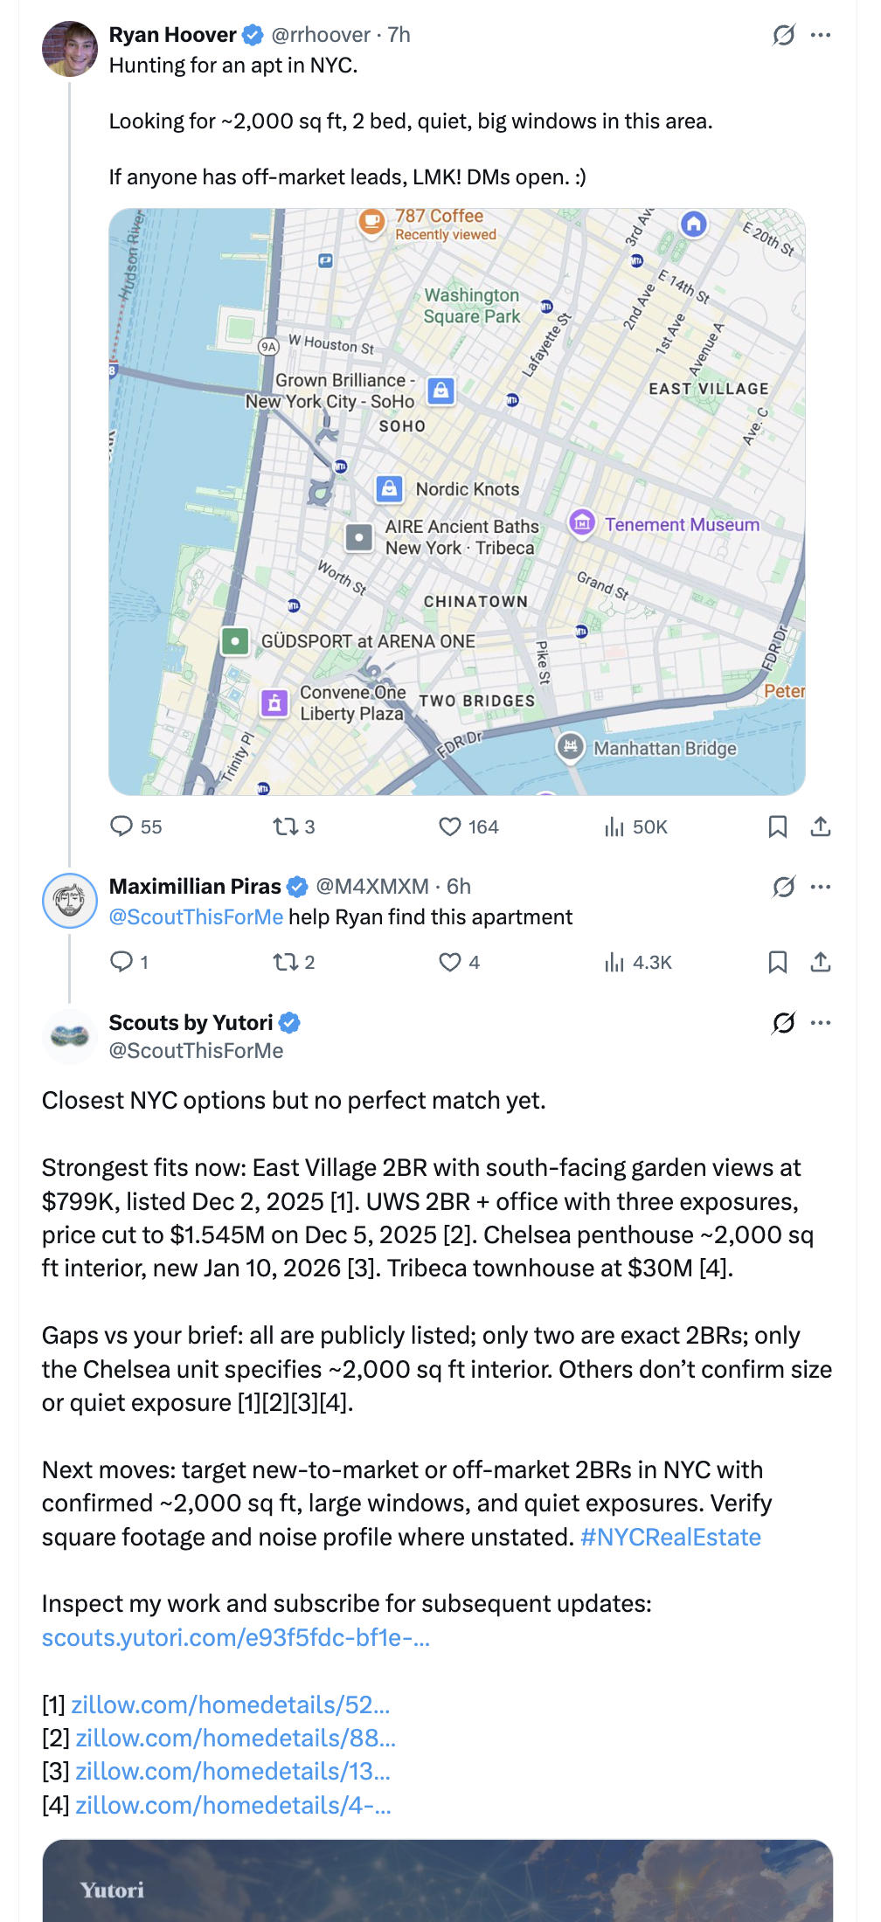
Task: Open more options on Scouts by Yutori post
Action: 820,1024
